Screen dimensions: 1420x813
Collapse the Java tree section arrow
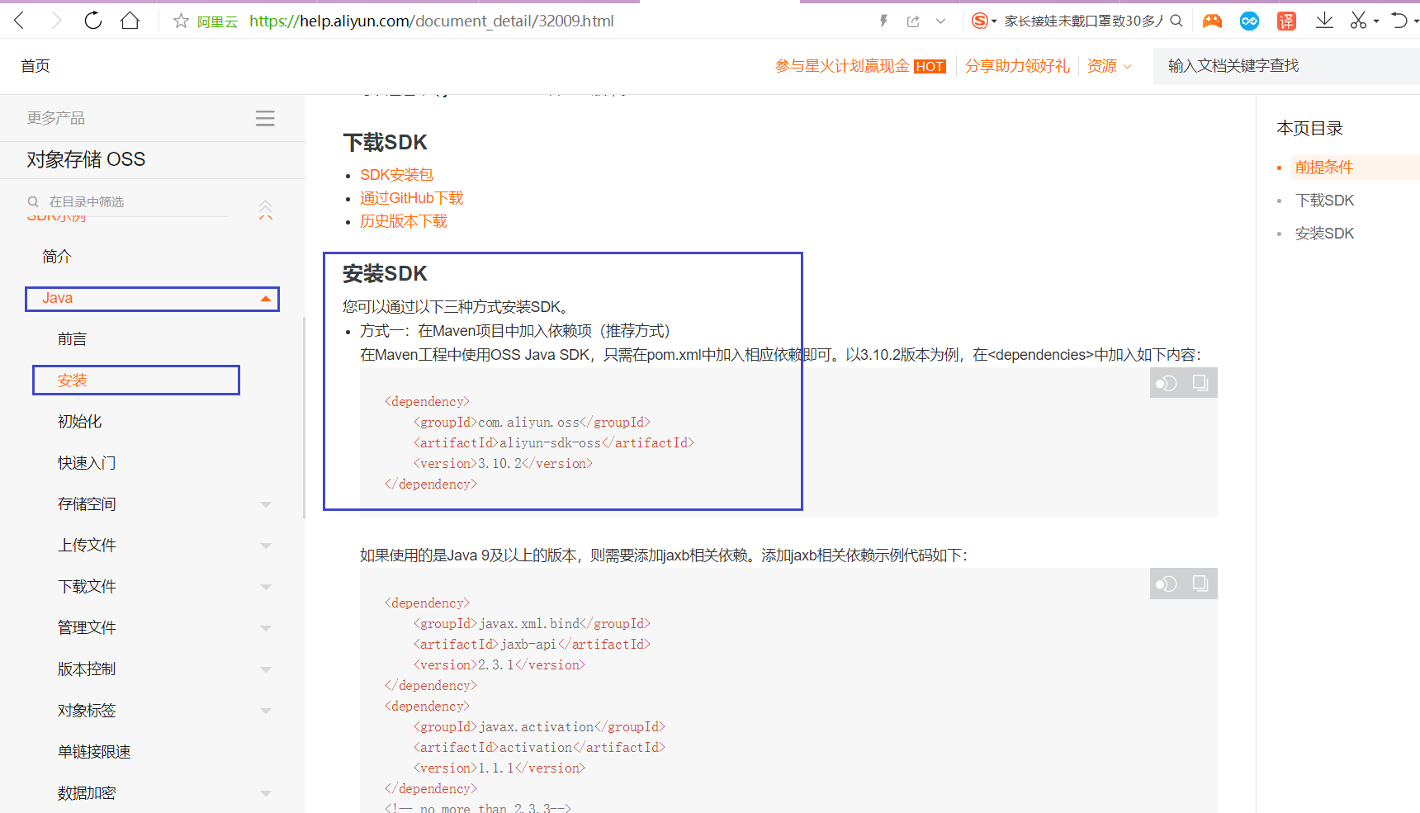click(x=265, y=299)
